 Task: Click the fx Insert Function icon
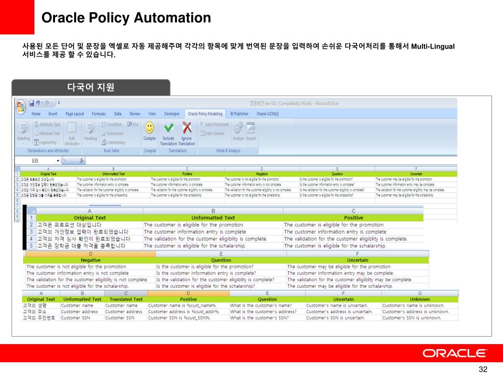[82, 161]
